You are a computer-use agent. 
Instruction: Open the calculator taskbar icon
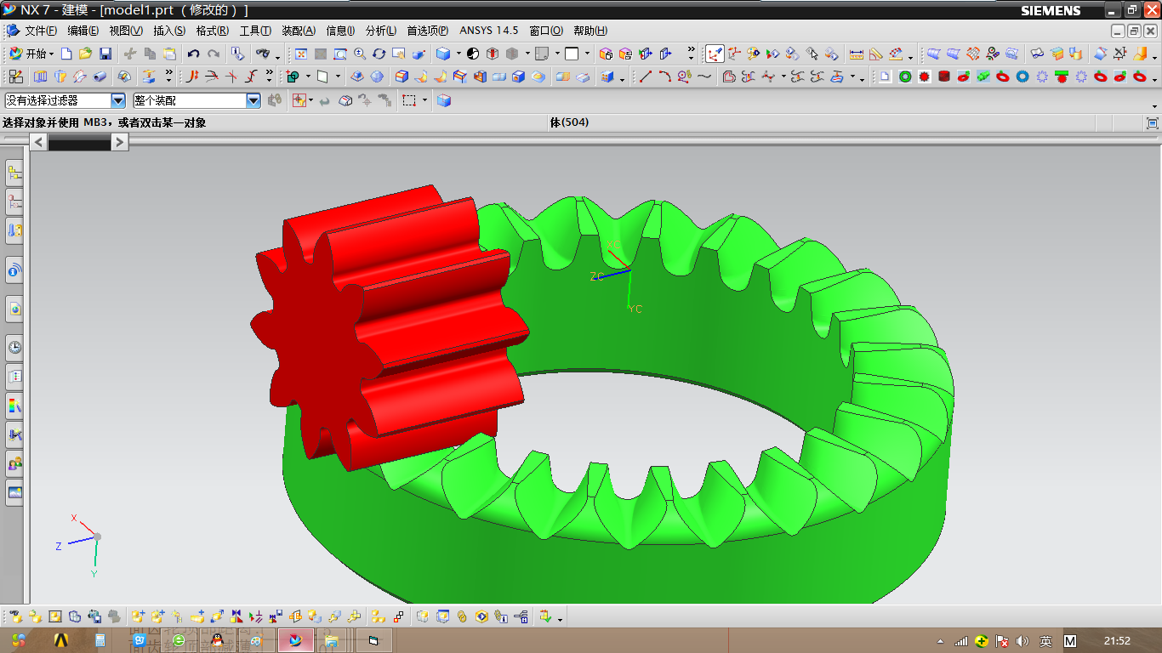pos(100,640)
